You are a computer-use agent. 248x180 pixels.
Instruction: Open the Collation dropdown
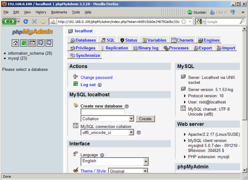click(107, 119)
